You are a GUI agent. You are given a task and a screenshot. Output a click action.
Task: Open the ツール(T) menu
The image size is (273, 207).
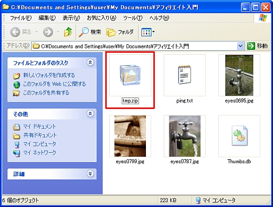pos(133,18)
